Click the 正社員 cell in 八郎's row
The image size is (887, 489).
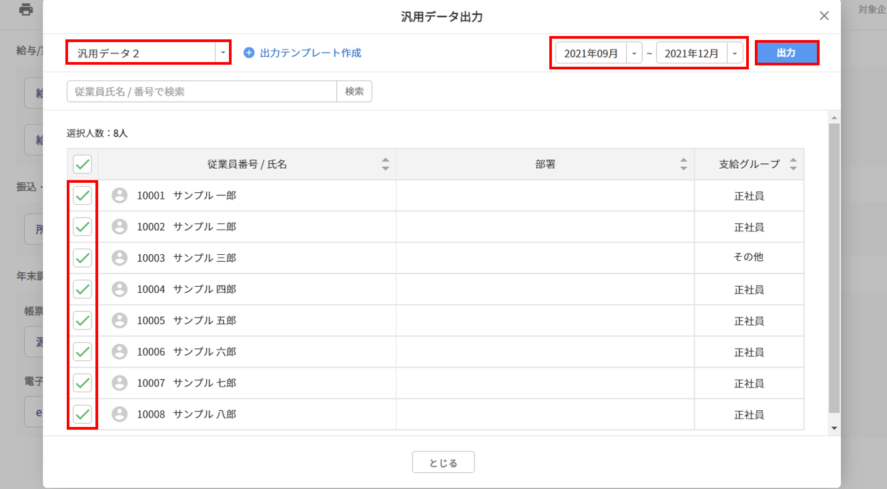pyautogui.click(x=749, y=414)
